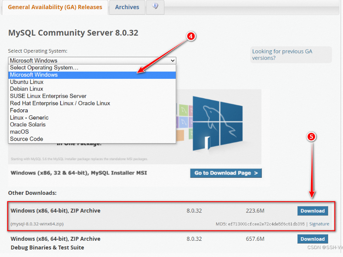
Task: Open the info (?) tab icon
Action: pos(155,7)
